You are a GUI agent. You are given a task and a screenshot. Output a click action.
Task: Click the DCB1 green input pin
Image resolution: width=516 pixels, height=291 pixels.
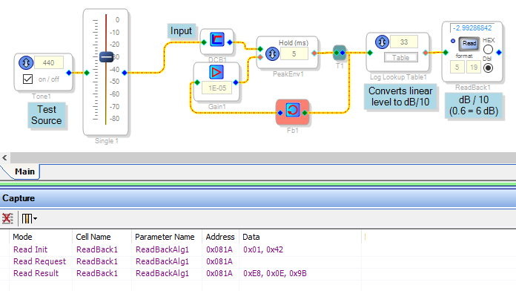(204, 42)
